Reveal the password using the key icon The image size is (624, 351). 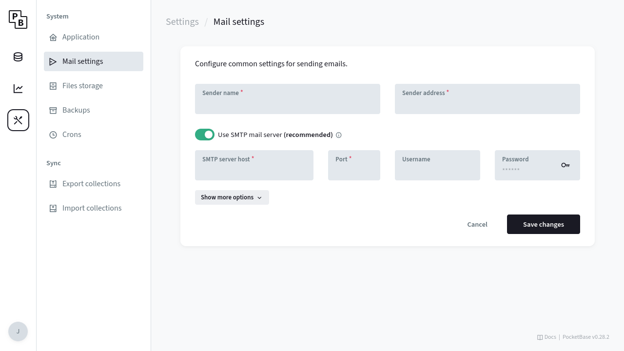565,165
